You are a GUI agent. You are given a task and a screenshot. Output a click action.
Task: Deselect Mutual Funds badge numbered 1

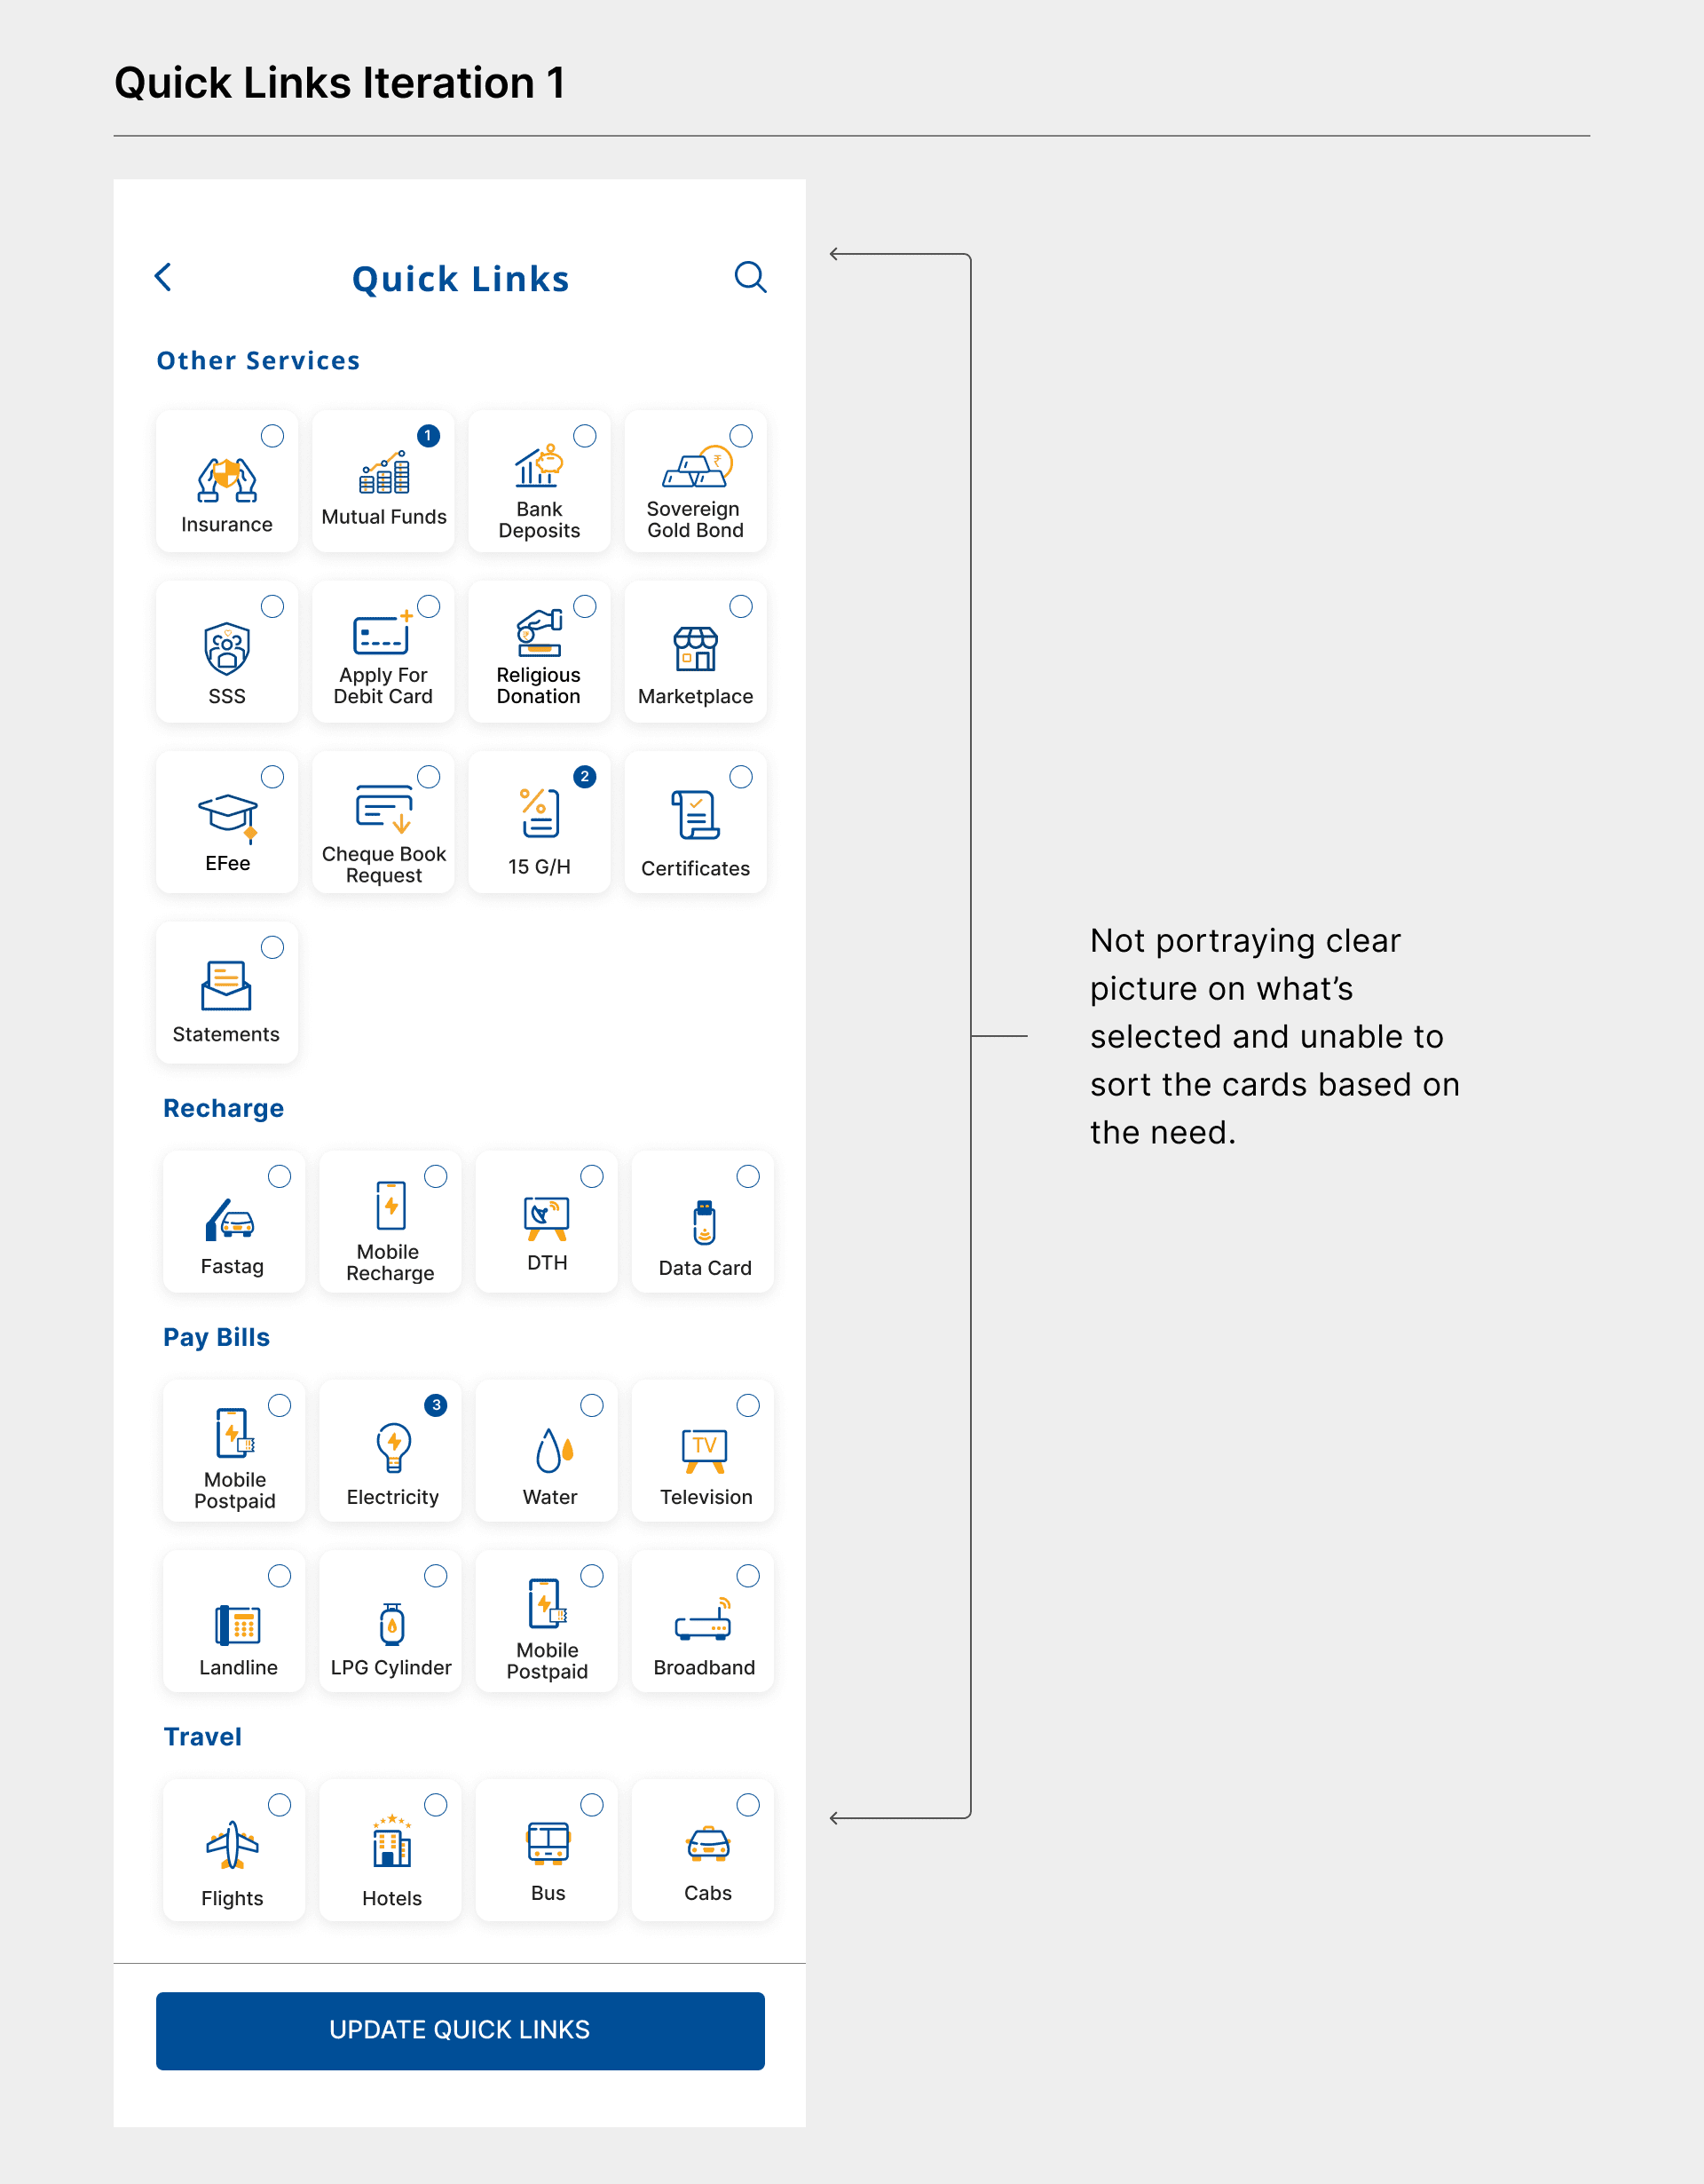428,436
